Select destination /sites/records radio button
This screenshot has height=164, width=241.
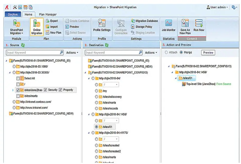pyautogui.click(x=96, y=109)
